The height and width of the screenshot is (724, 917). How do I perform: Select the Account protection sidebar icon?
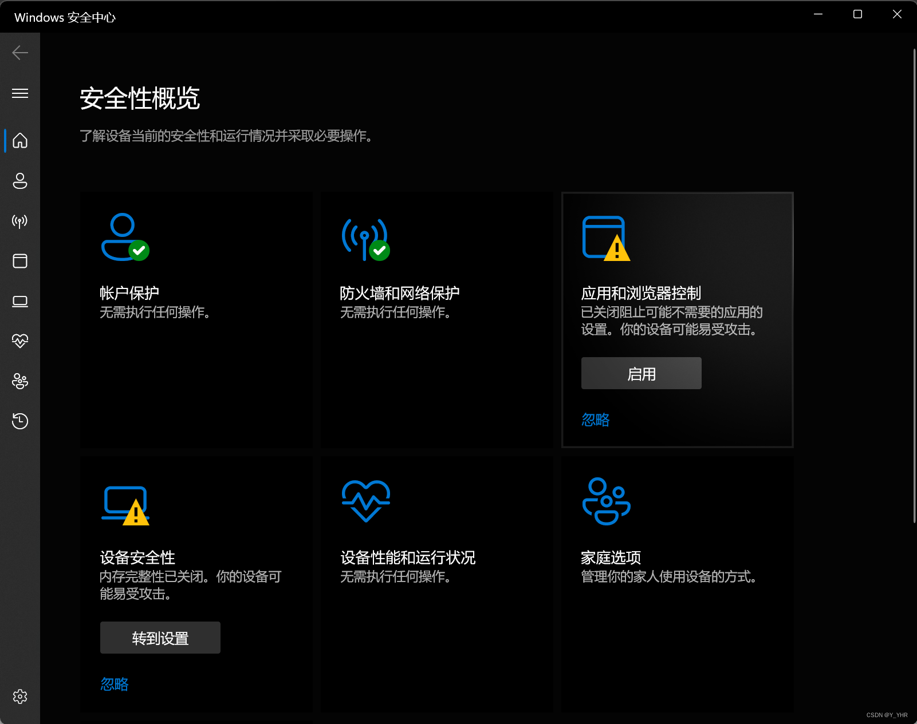click(x=20, y=181)
